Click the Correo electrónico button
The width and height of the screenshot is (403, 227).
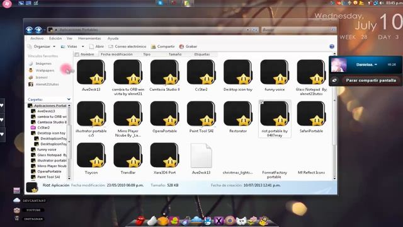tap(127, 47)
